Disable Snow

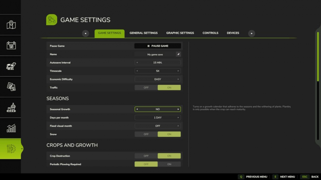click(x=146, y=134)
